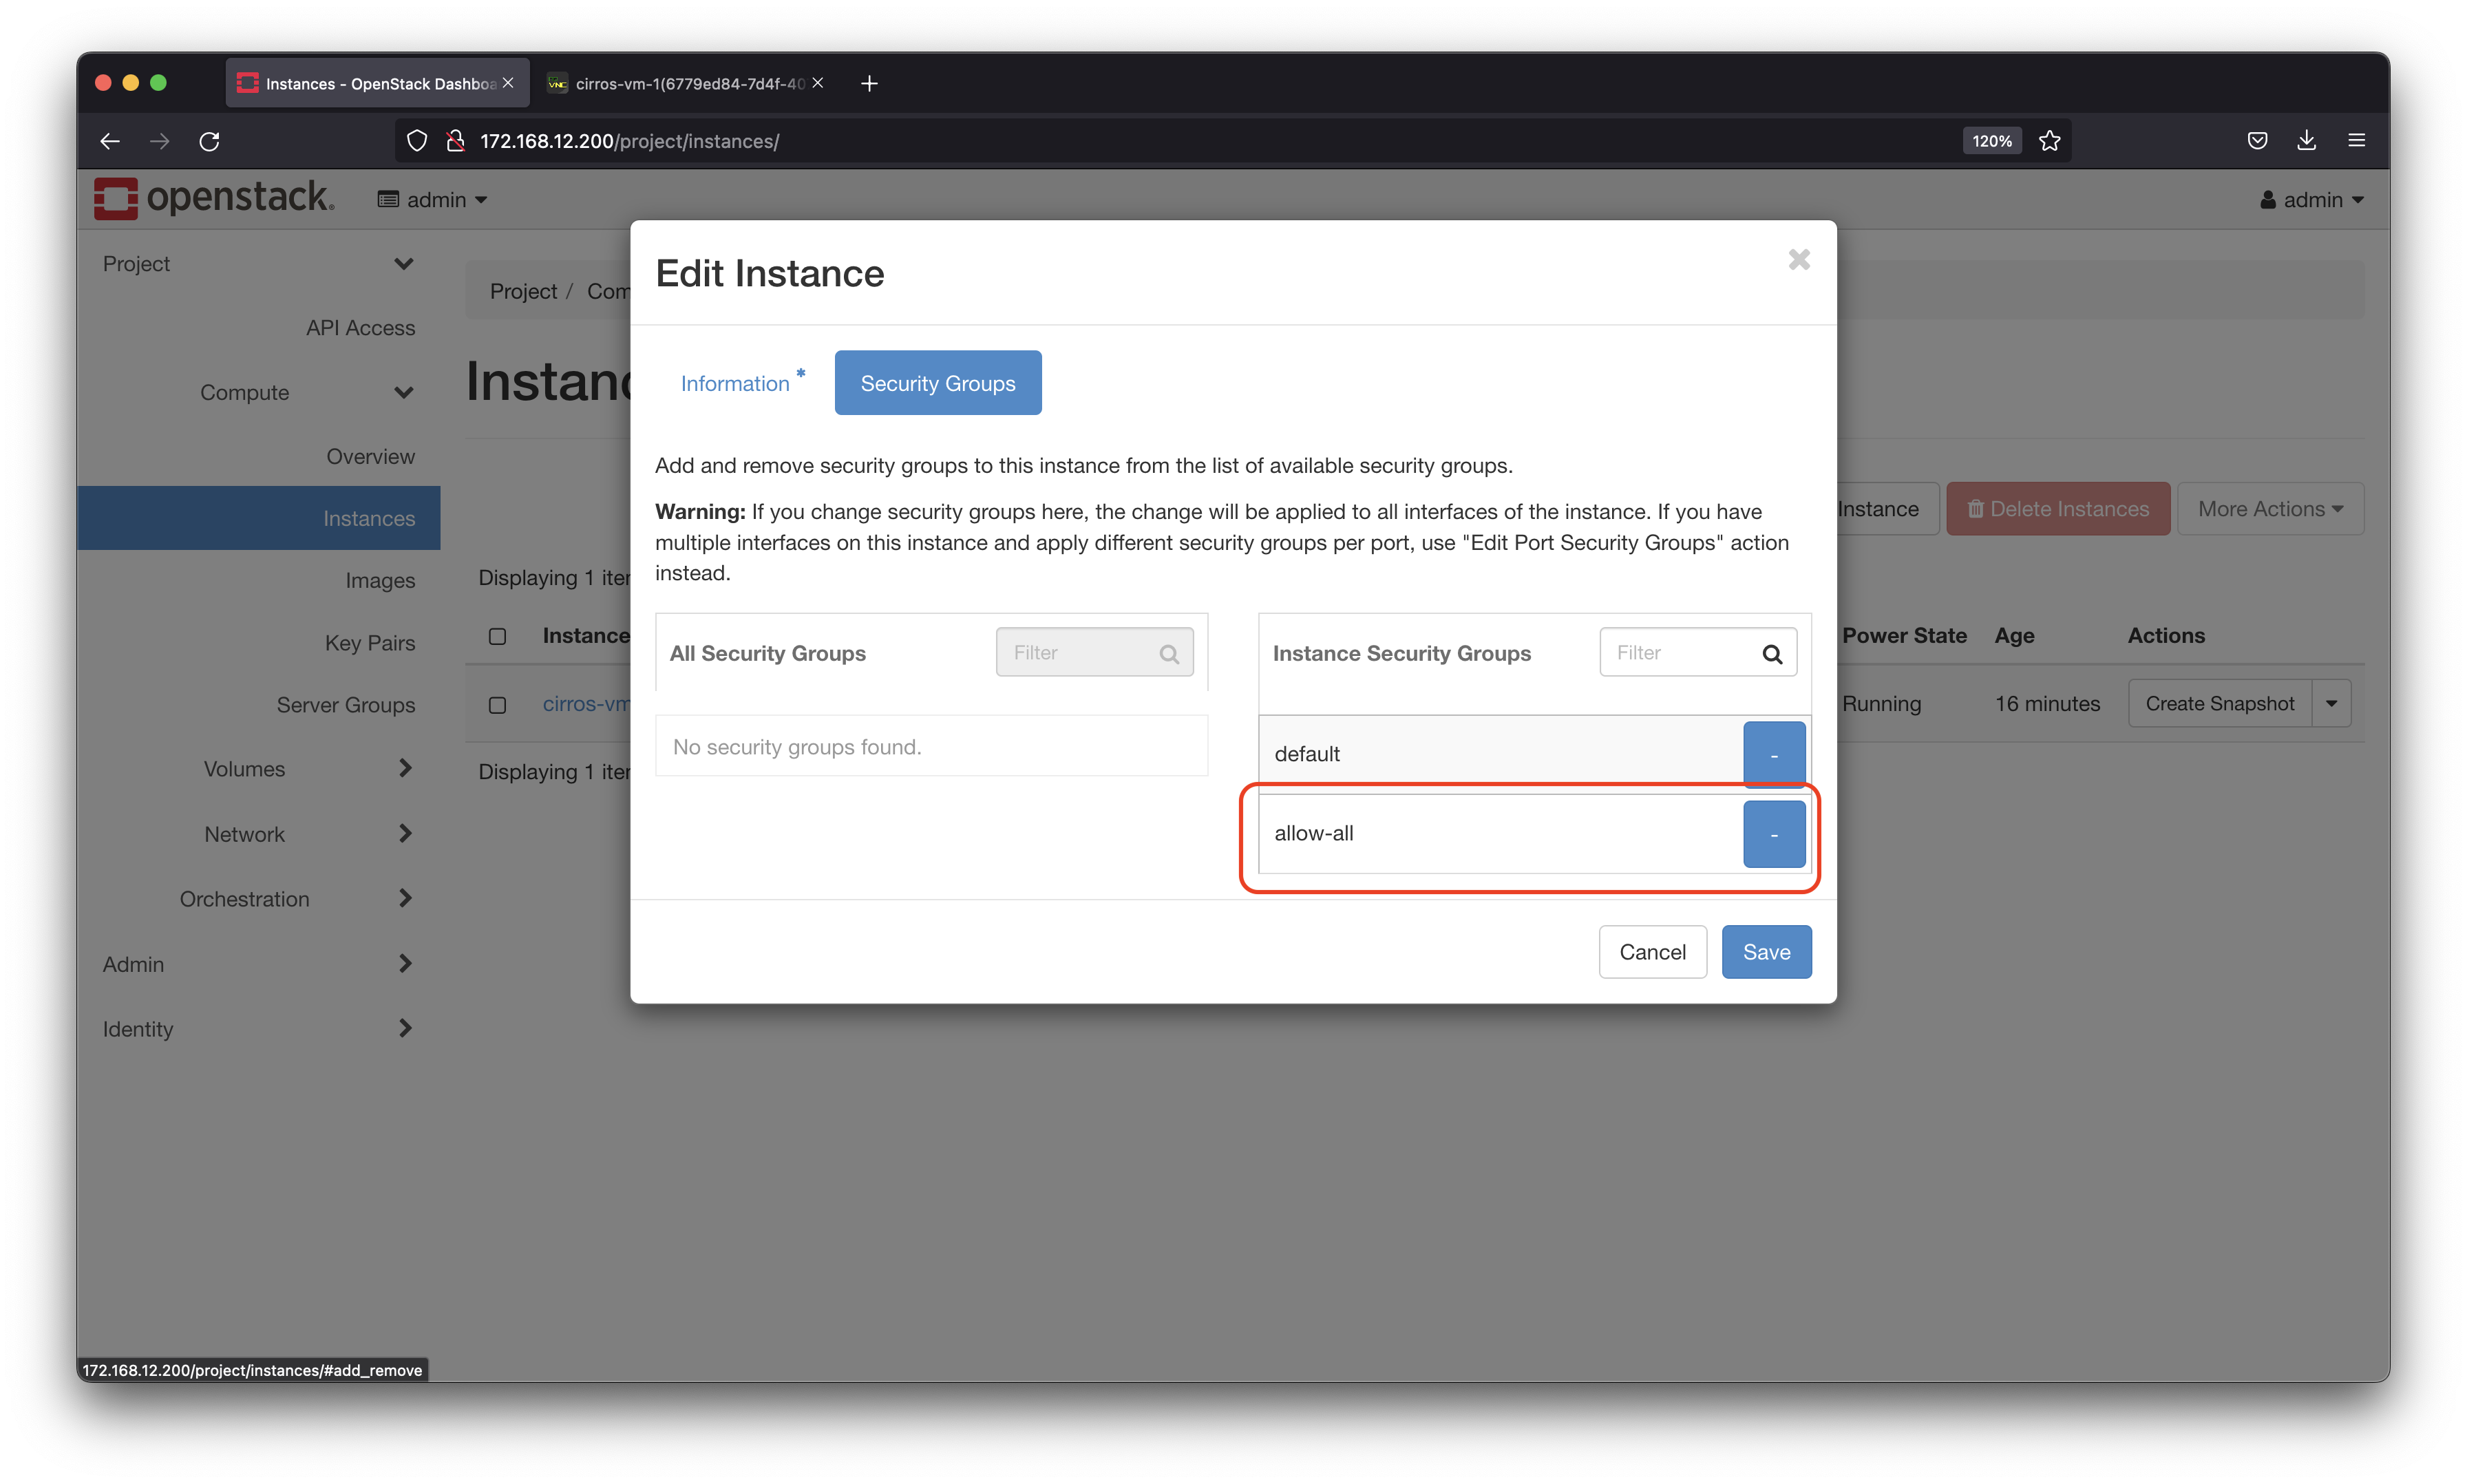The width and height of the screenshot is (2467, 1484).
Task: Open the admin user menu
Action: (x=2312, y=200)
